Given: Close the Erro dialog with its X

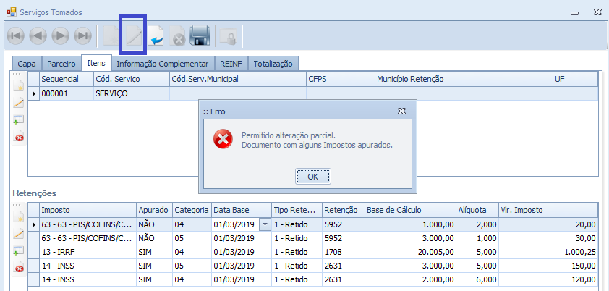Looking at the screenshot, I should pos(401,111).
